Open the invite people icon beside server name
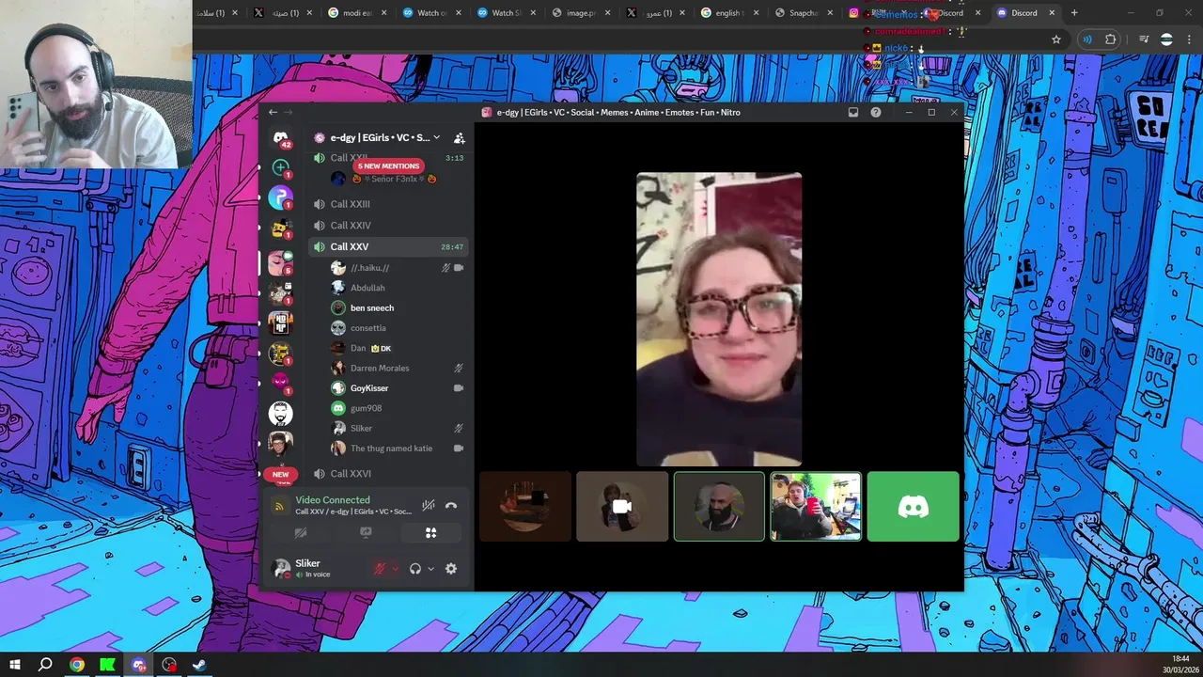 (459, 137)
